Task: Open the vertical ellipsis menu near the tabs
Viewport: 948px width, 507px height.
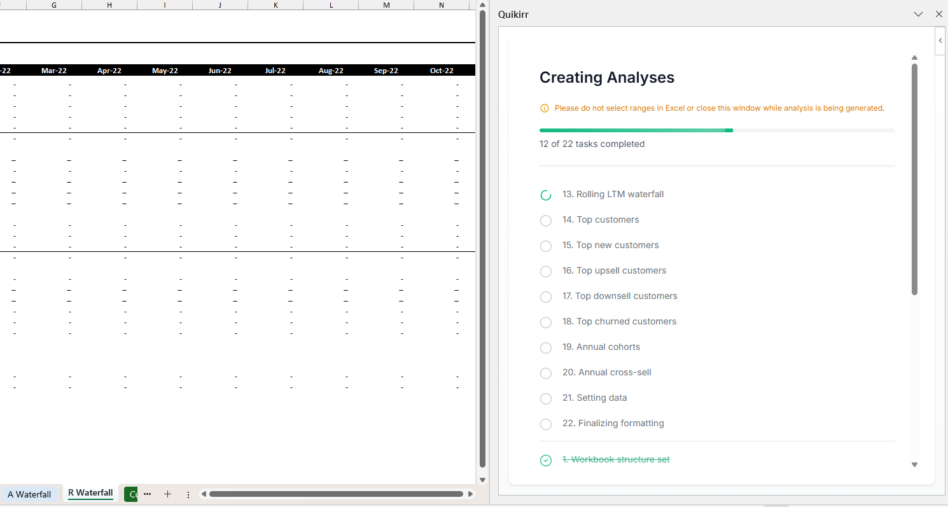Action: [x=188, y=494]
